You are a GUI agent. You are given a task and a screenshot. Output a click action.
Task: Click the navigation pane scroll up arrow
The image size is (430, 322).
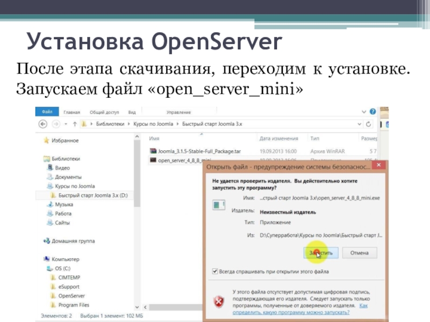click(137, 137)
